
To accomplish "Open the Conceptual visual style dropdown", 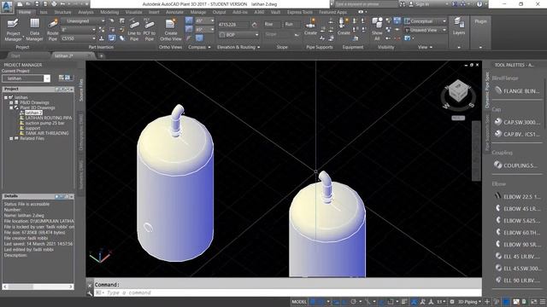I will tap(426, 21).
